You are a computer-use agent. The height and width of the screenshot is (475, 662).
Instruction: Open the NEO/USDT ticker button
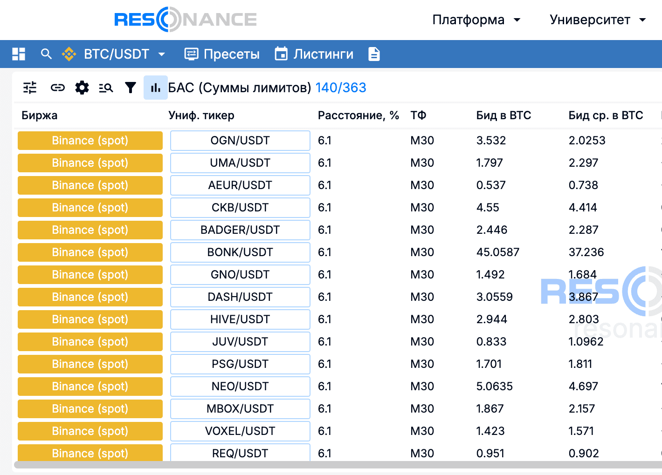(240, 387)
